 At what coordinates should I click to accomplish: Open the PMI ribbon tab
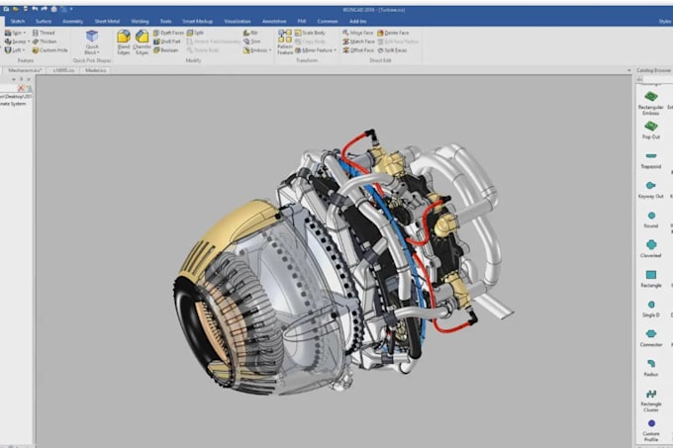click(x=302, y=21)
